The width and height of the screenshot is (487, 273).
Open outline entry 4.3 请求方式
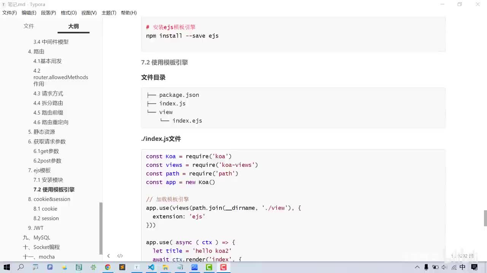[x=48, y=94]
